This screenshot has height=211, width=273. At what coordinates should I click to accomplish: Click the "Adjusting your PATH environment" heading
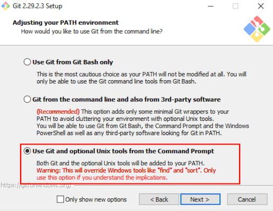pyautogui.click(x=66, y=23)
